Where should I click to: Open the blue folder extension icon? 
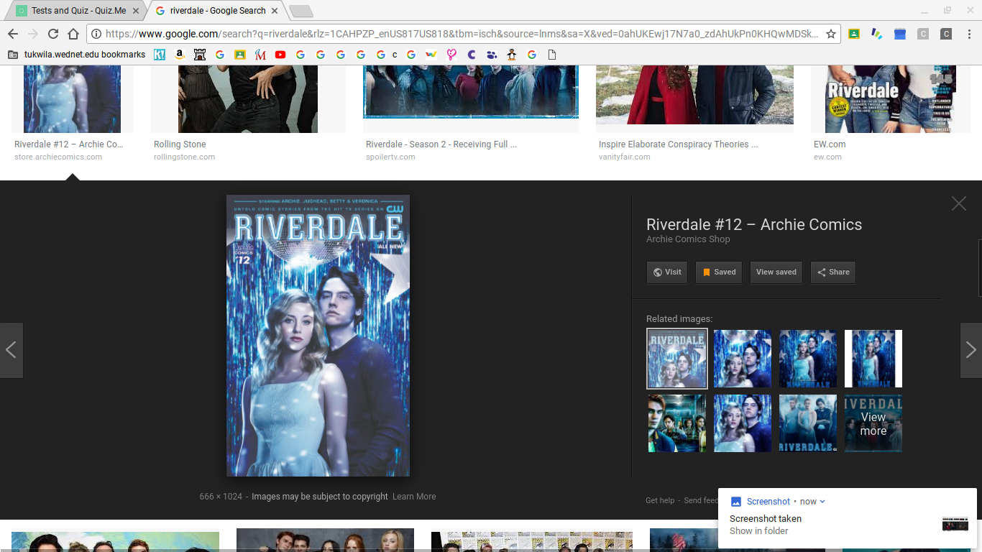pos(900,34)
